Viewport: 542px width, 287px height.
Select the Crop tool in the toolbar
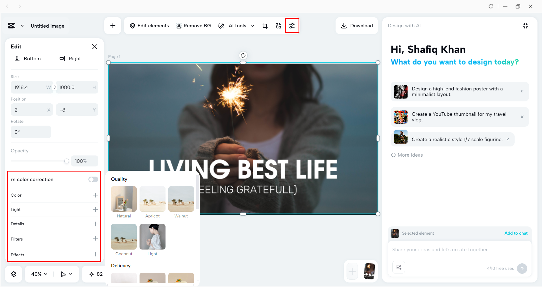265,25
